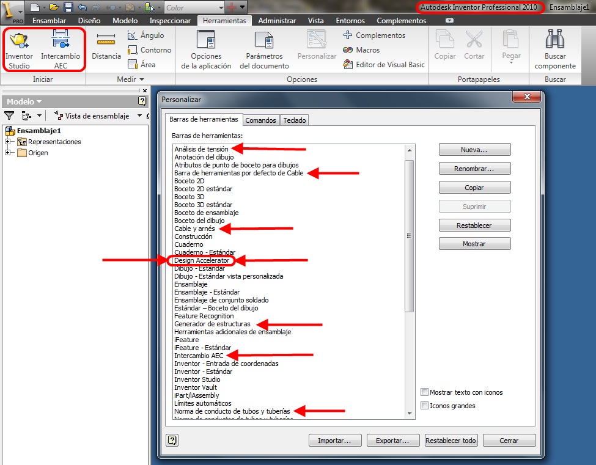Click the ribbon display toggle after Complementos
This screenshot has height=465, width=596.
[x=450, y=21]
